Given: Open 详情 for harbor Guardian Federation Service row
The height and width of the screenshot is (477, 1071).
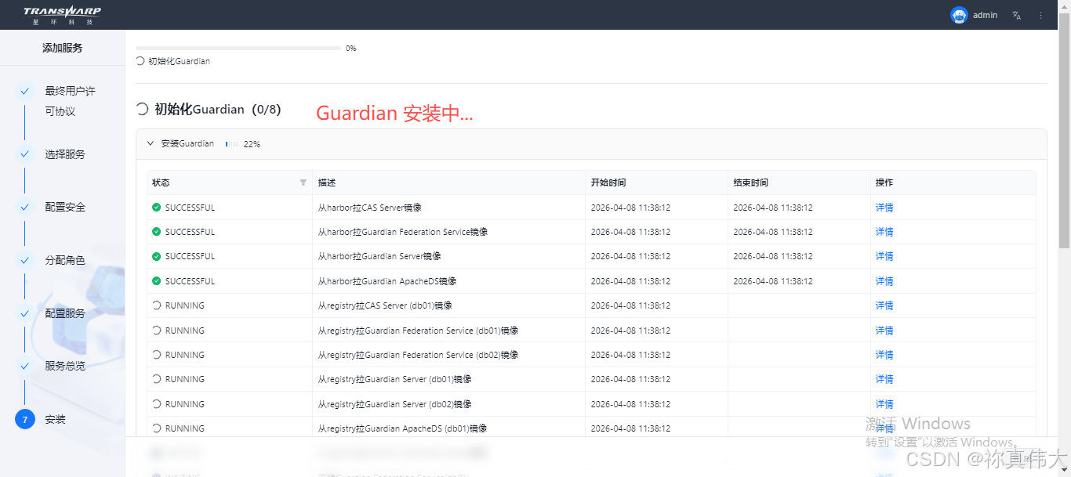Looking at the screenshot, I should (884, 232).
